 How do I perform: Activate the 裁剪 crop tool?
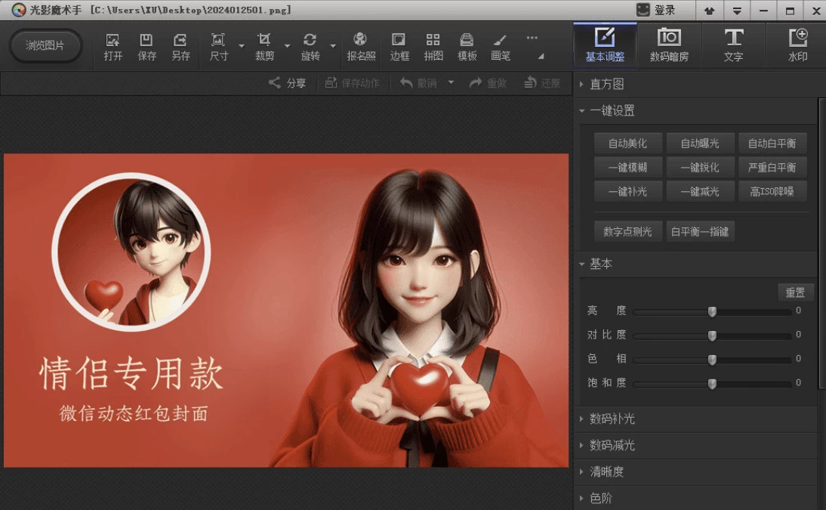coord(265,45)
